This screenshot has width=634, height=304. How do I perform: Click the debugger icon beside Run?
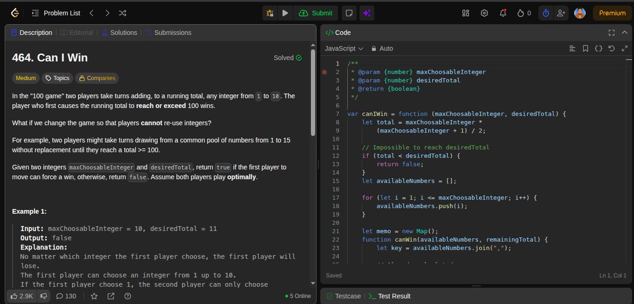(270, 13)
